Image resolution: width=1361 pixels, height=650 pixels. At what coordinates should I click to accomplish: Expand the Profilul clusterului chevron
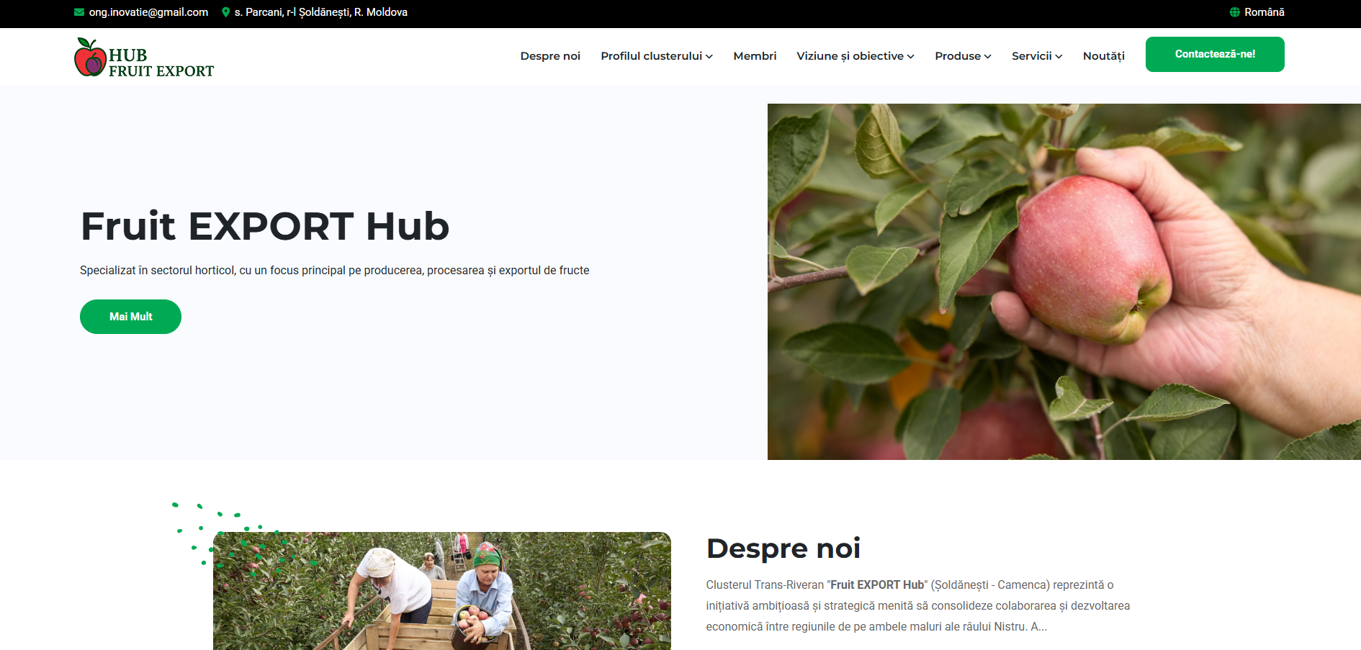(x=709, y=57)
